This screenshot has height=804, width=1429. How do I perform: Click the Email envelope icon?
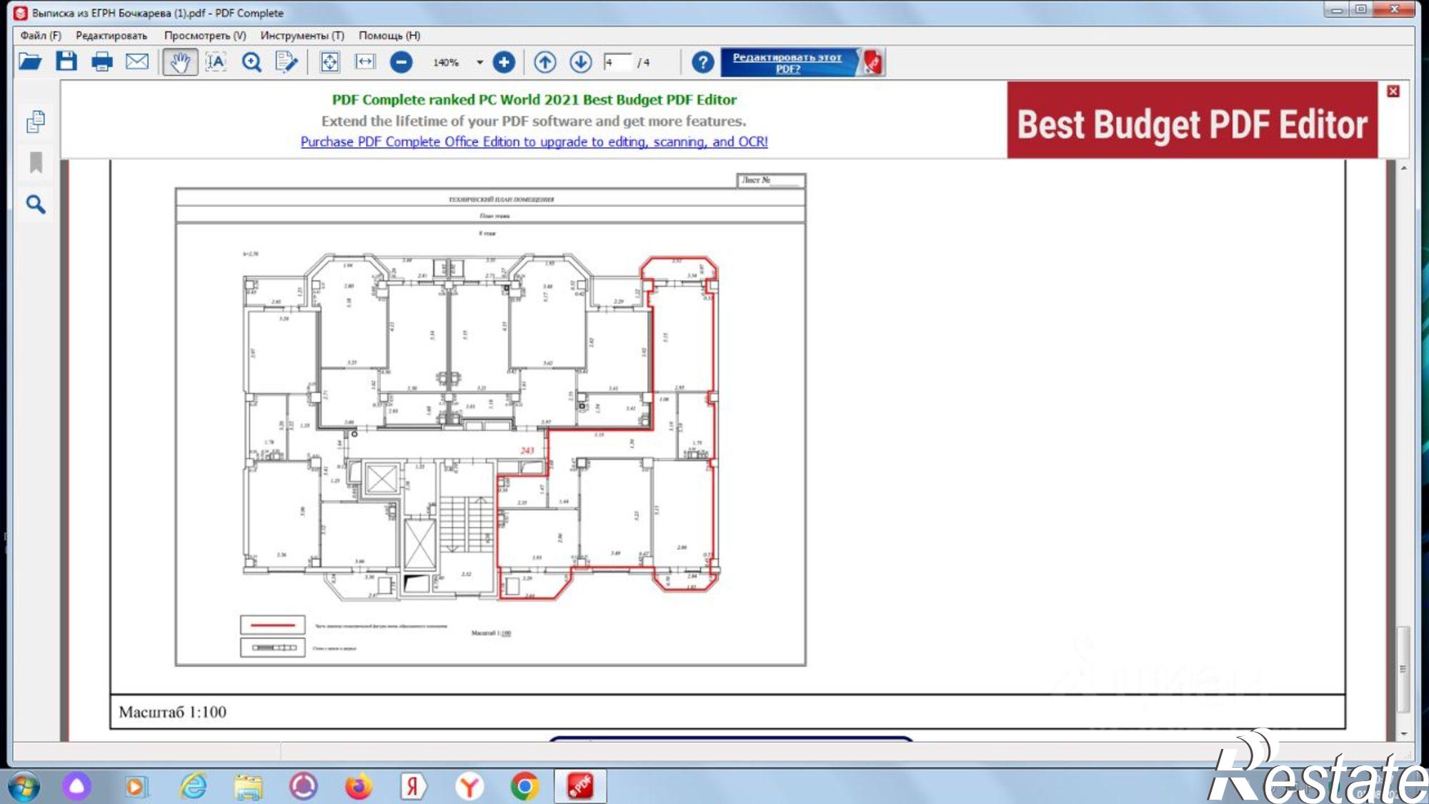click(136, 62)
